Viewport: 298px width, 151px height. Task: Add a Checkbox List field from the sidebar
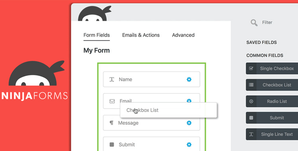(x=272, y=85)
